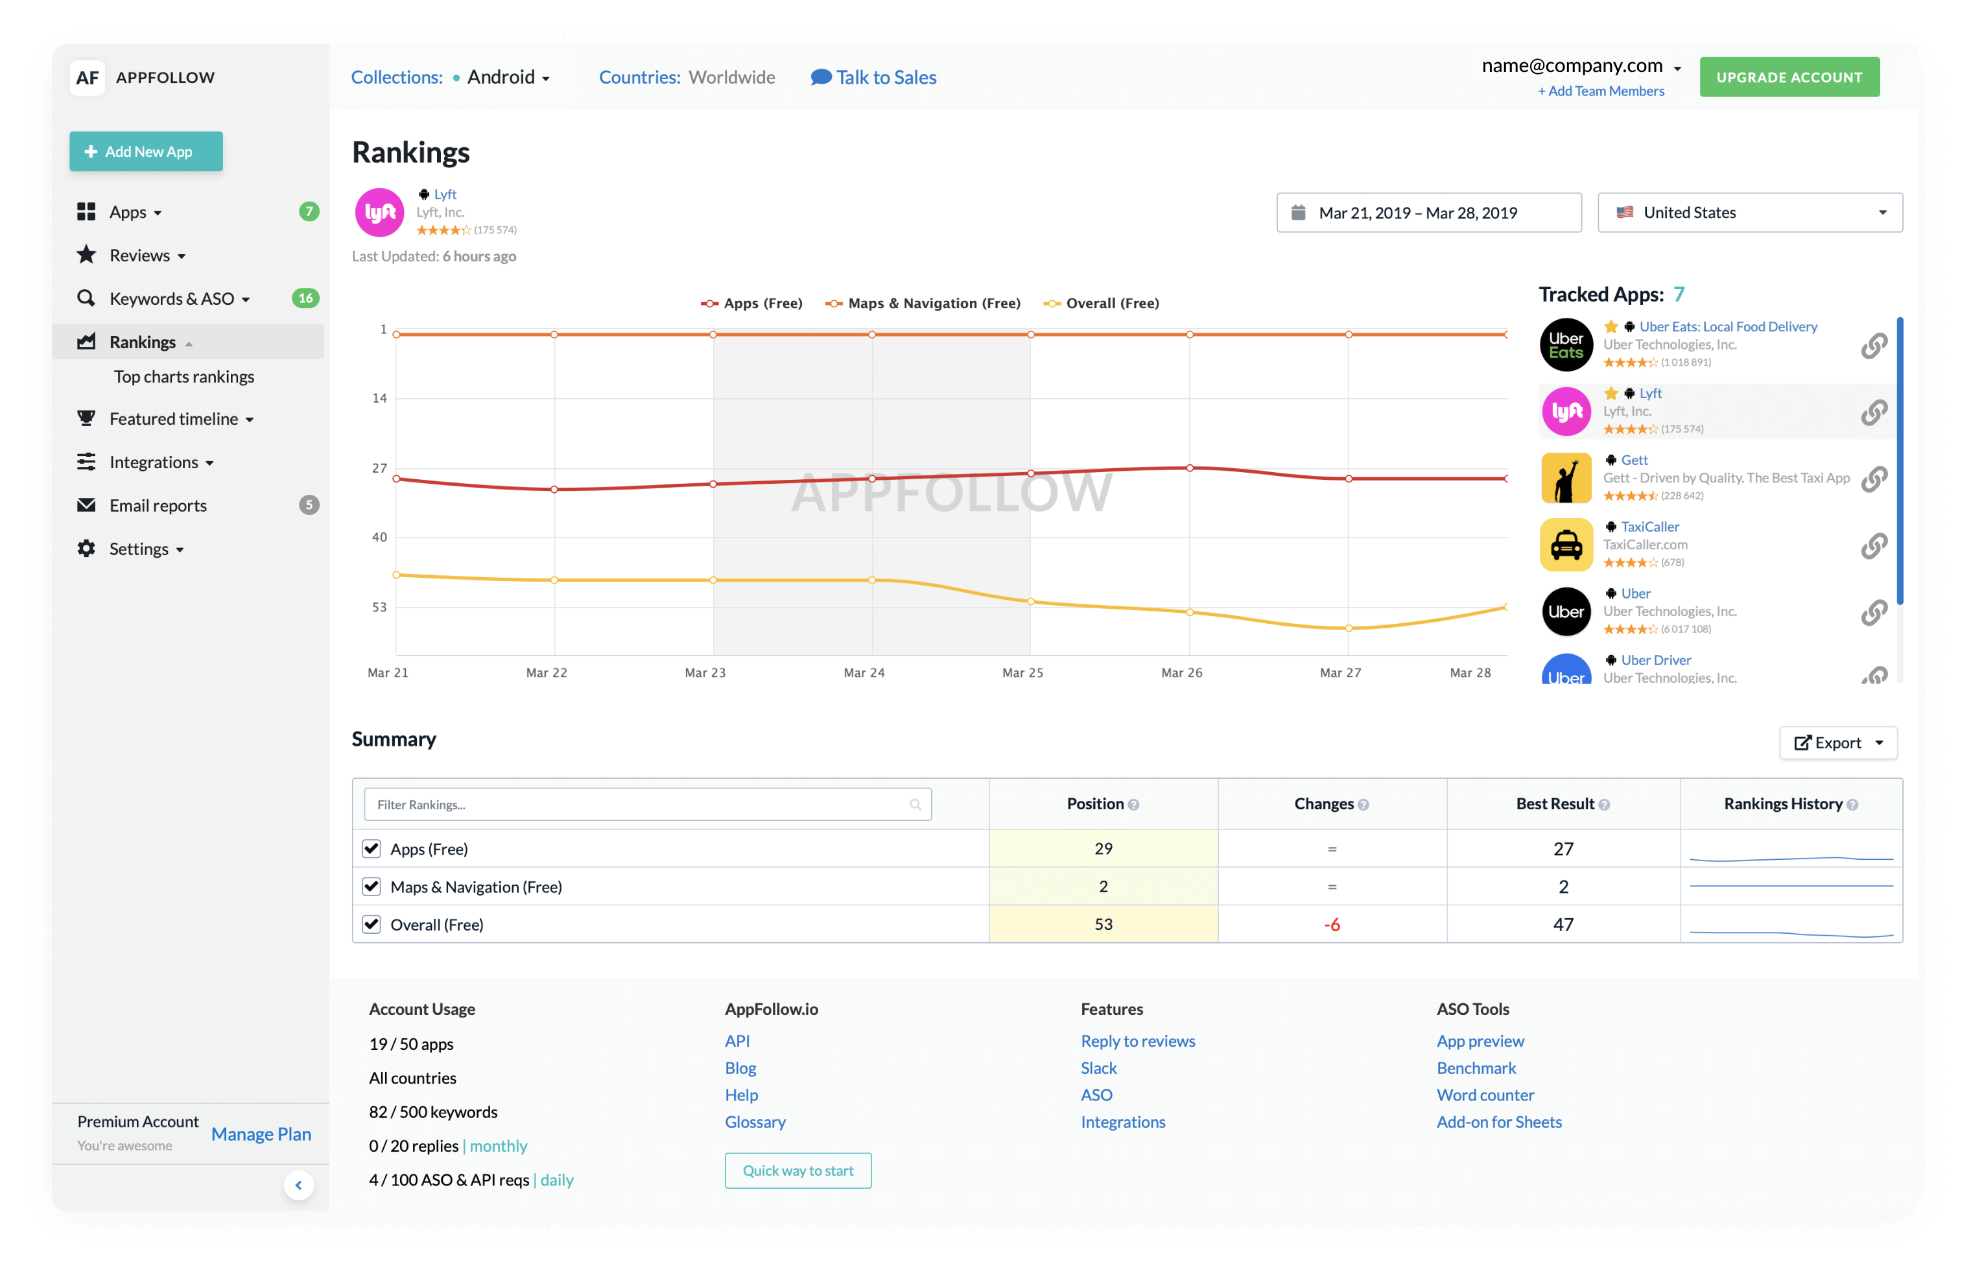The height and width of the screenshot is (1271, 1971).
Task: Click the black Uber app icon
Action: [x=1566, y=612]
